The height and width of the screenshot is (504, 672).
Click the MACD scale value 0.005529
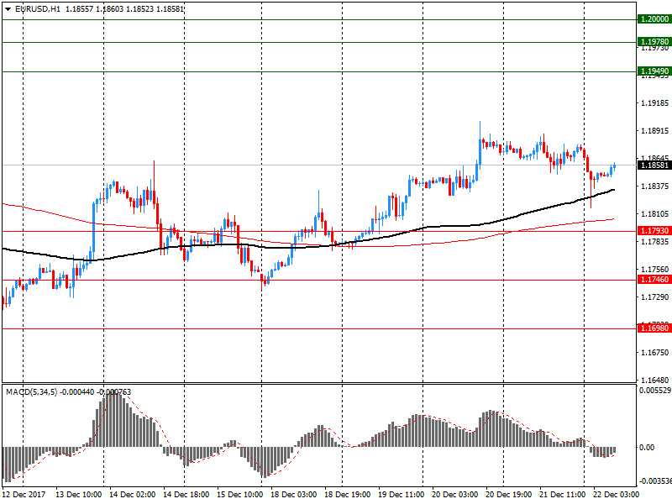coord(655,391)
